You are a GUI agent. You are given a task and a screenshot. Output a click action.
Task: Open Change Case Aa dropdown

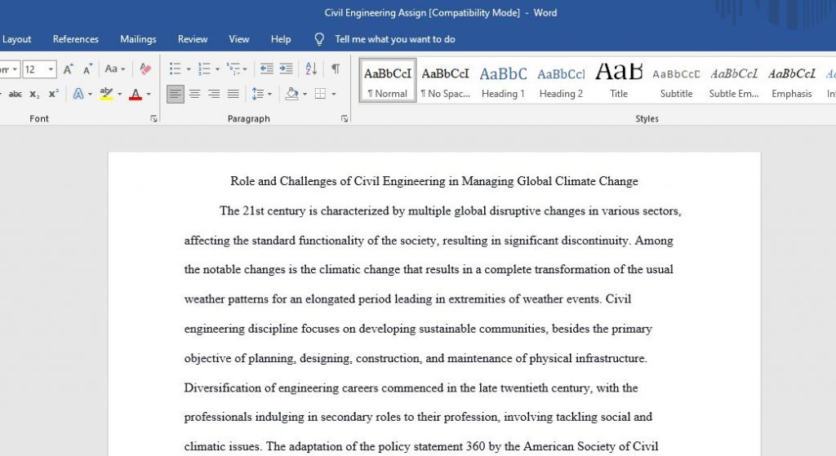(x=114, y=69)
